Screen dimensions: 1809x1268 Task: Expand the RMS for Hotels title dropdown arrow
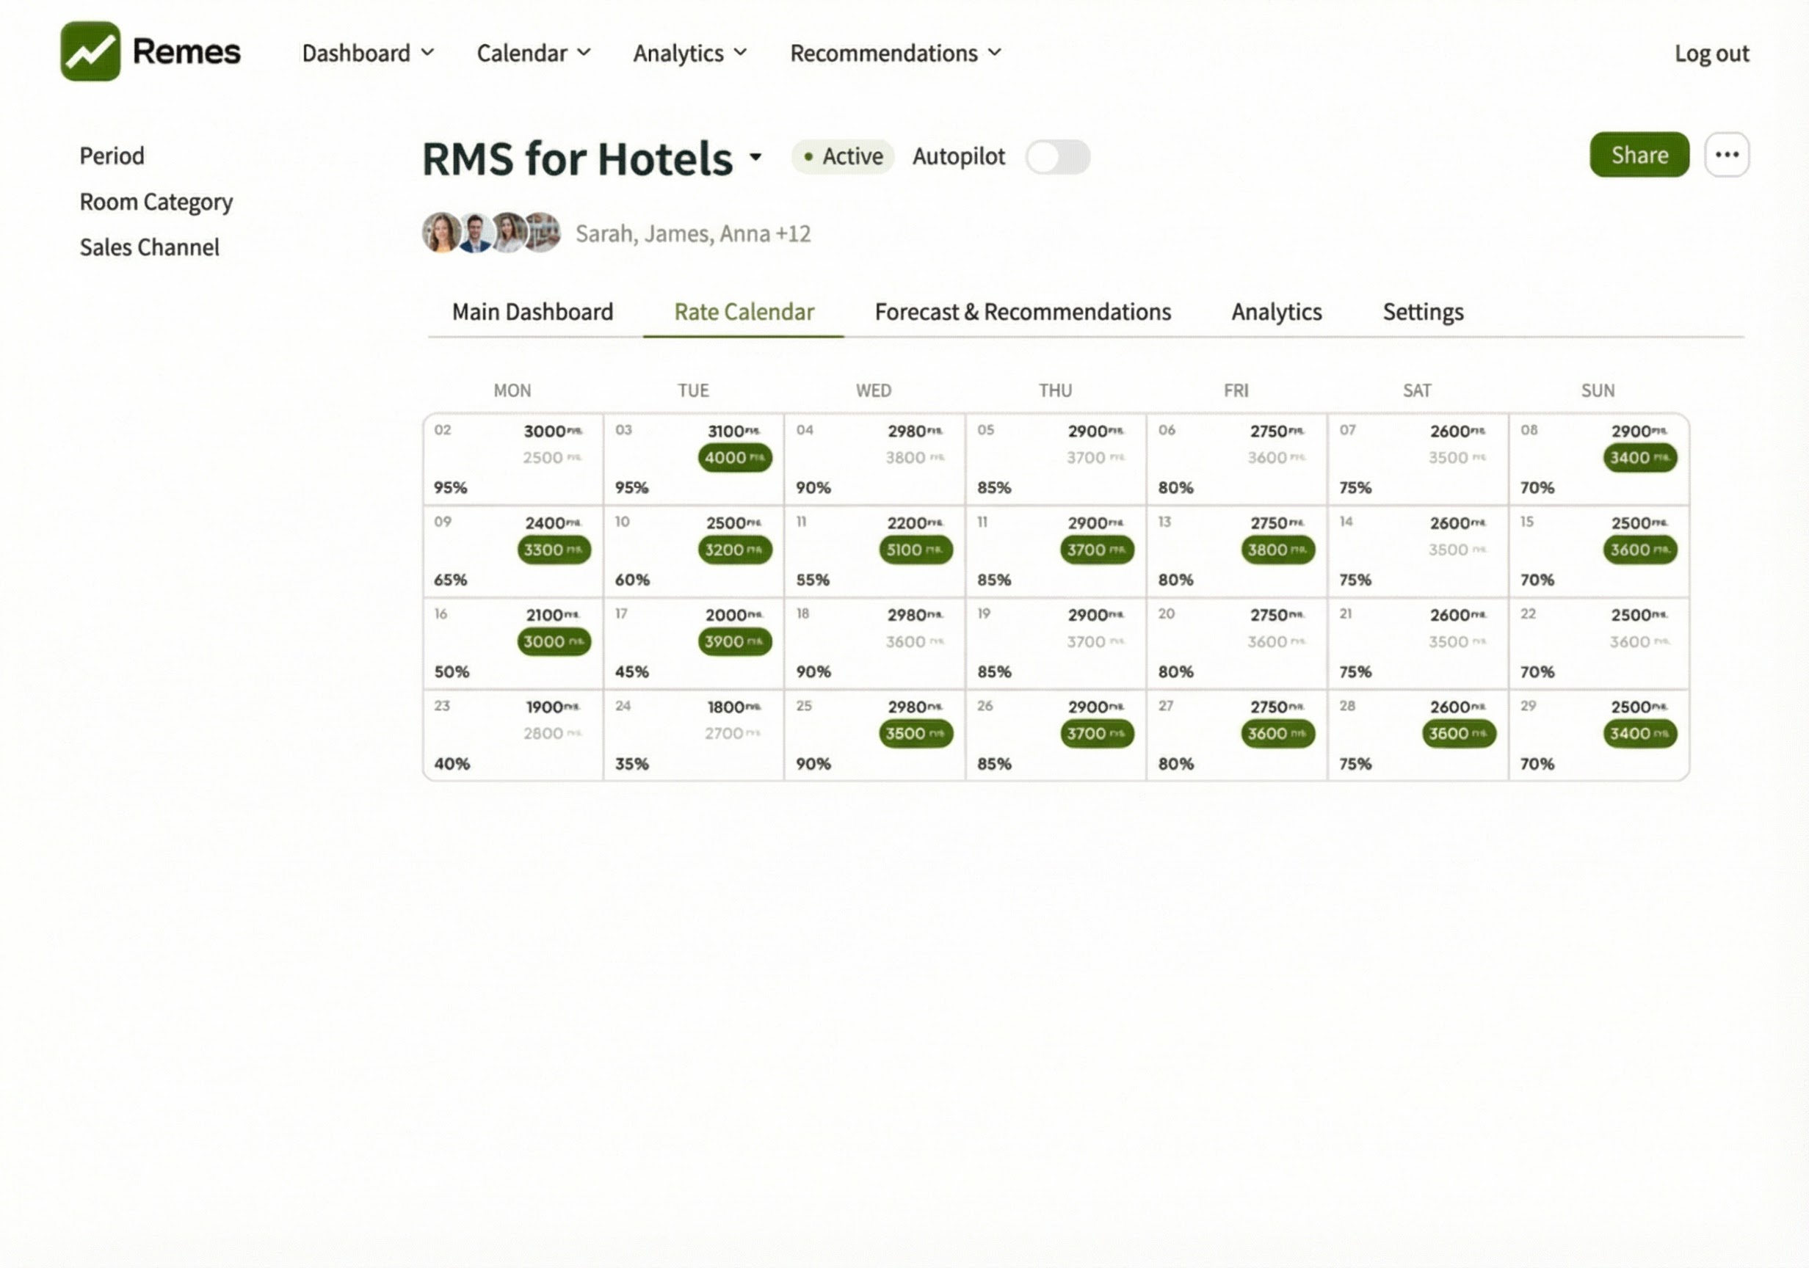pos(755,157)
